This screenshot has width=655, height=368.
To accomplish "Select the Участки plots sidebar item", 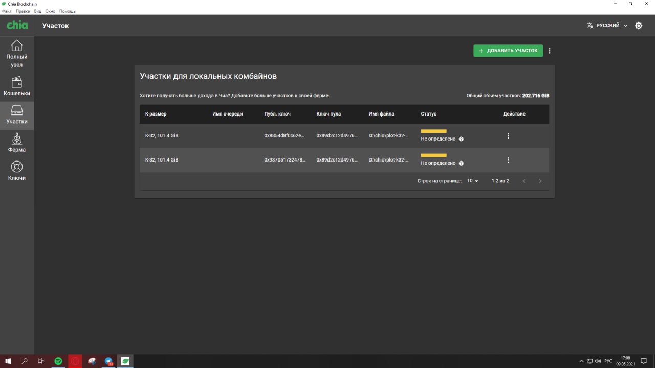I will click(x=17, y=116).
